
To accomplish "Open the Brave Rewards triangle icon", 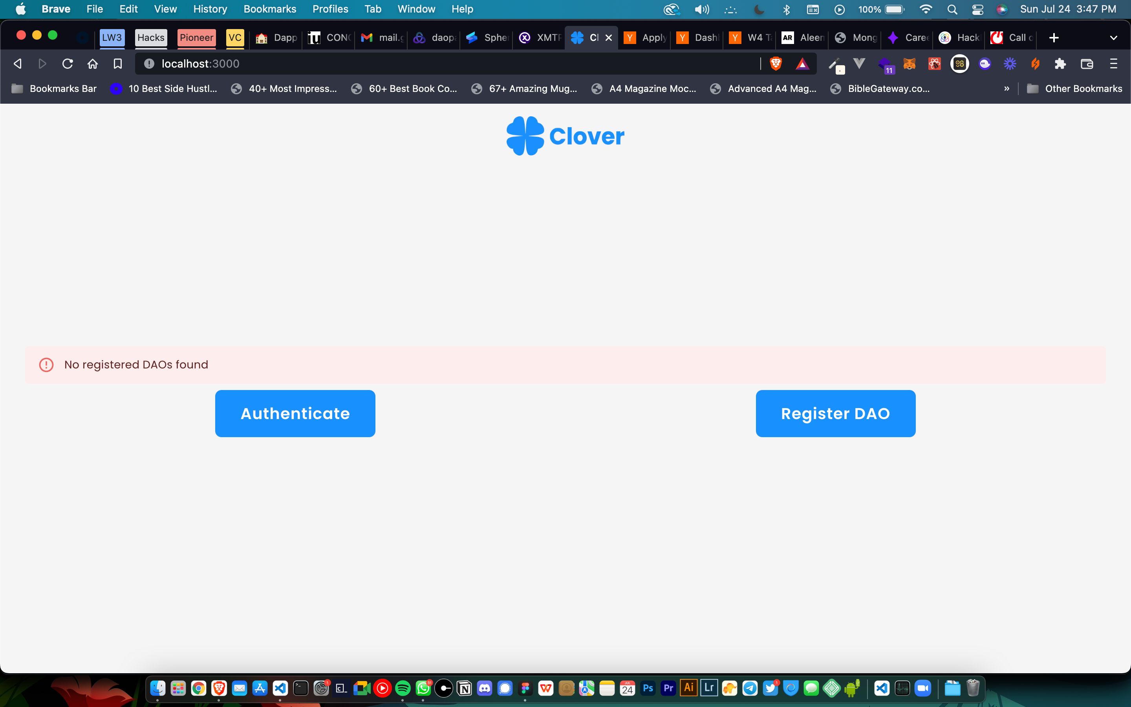I will pyautogui.click(x=802, y=64).
